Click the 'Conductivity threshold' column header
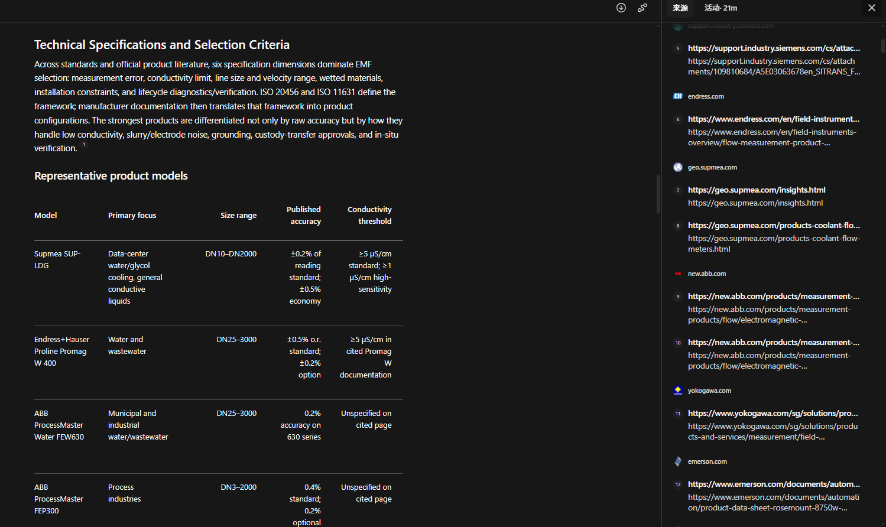 (369, 216)
